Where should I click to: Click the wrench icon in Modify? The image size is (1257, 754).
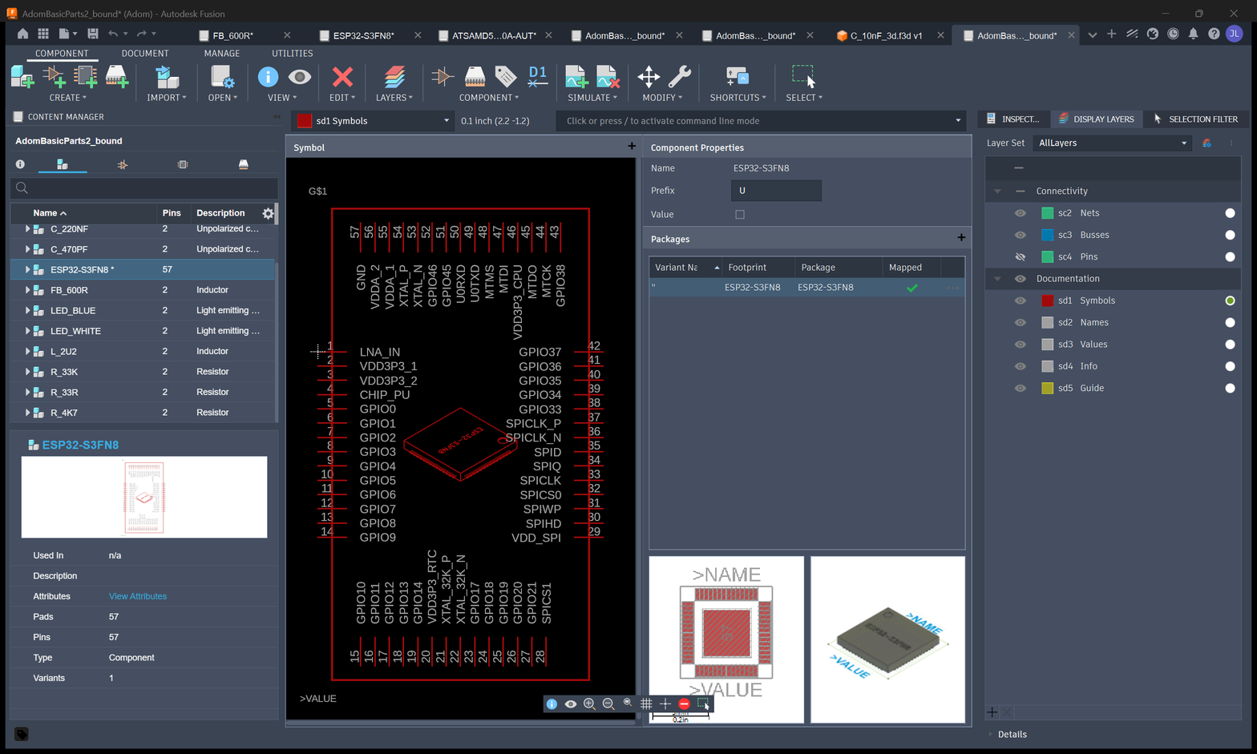coord(679,77)
